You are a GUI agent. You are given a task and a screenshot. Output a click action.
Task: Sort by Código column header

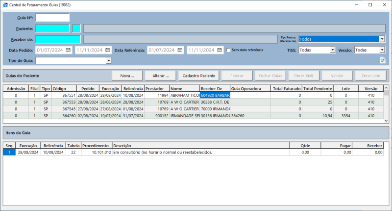pyautogui.click(x=64, y=89)
